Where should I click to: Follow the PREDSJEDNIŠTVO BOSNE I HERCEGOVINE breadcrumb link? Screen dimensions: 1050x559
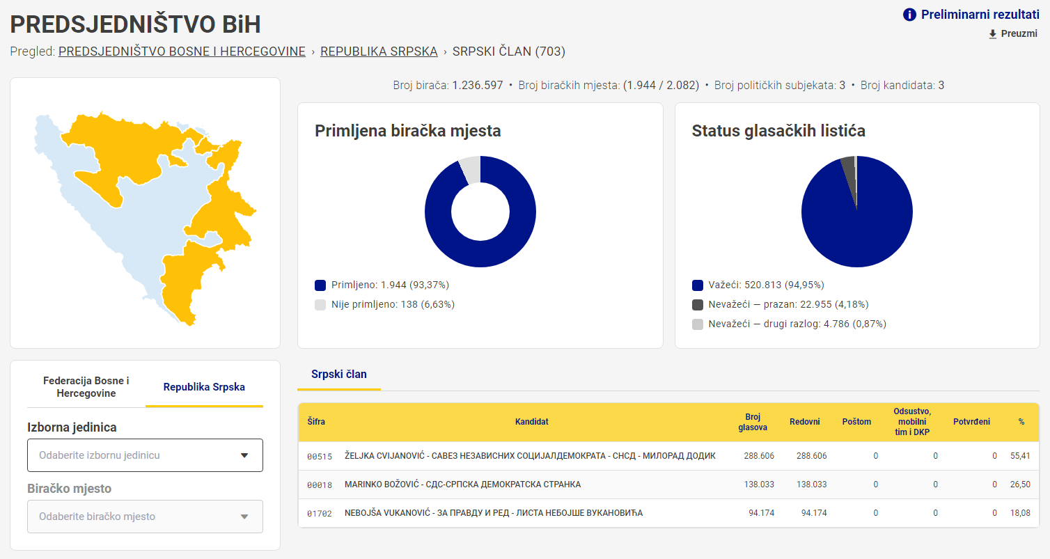[182, 52]
